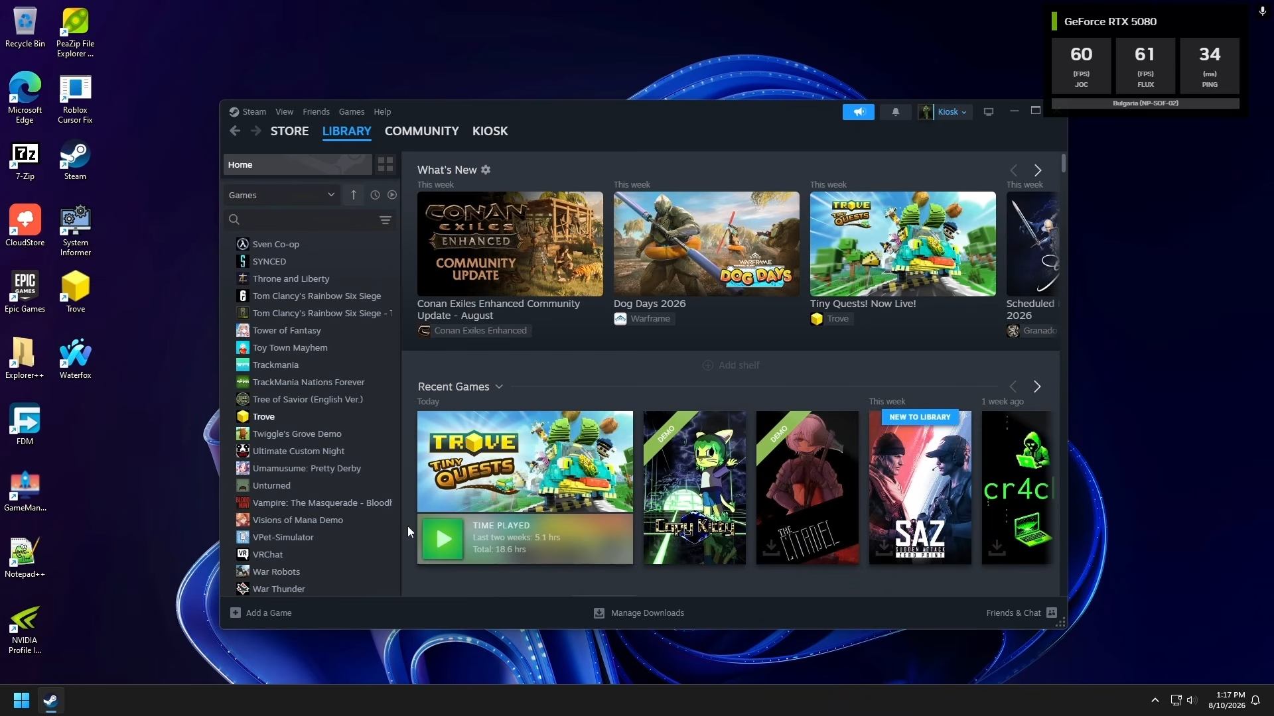Screen dimensions: 1274x716
Task: Switch library to collections grid view
Action: click(386, 164)
